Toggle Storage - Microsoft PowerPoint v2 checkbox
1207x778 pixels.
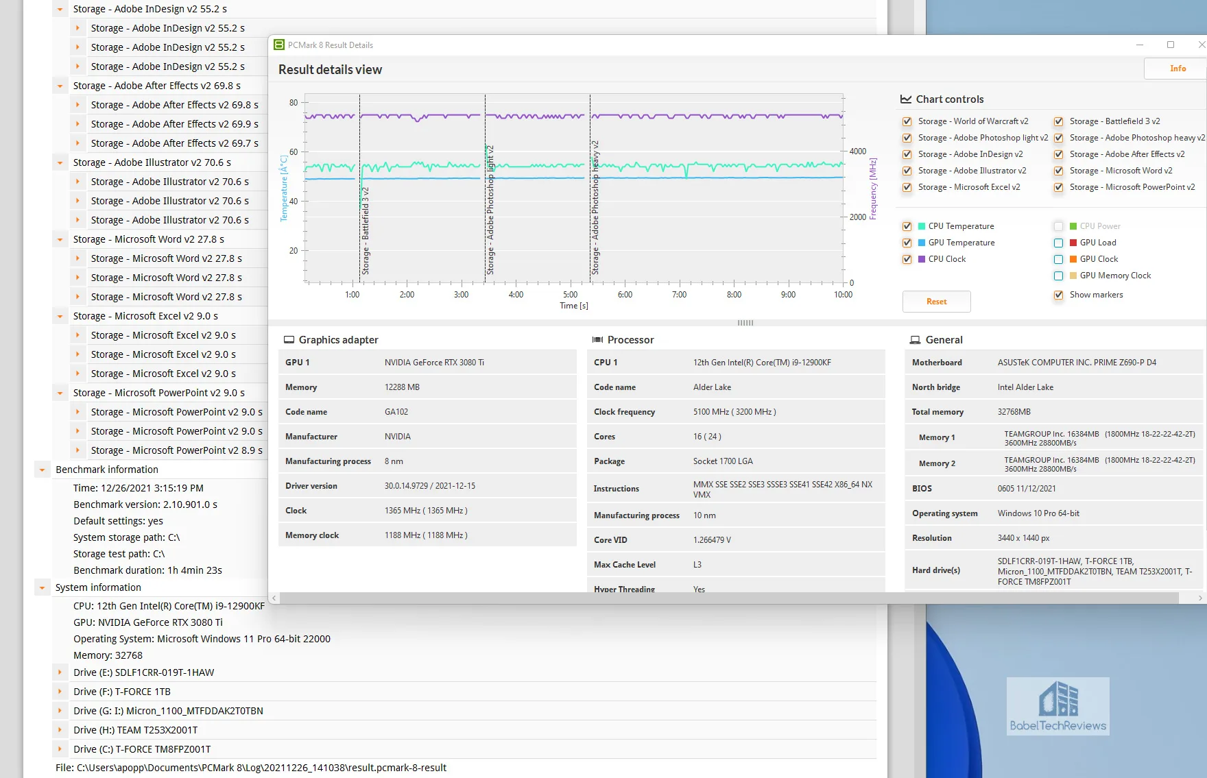point(1058,187)
